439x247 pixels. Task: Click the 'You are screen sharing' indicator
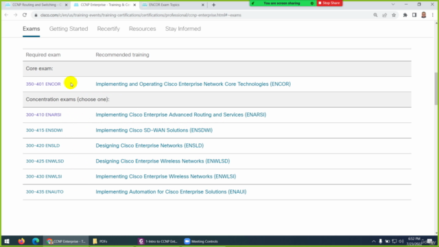pyautogui.click(x=283, y=3)
